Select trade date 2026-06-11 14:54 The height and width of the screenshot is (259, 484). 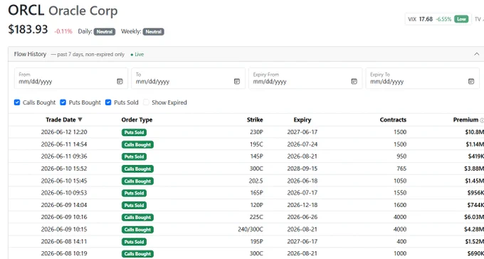64,144
